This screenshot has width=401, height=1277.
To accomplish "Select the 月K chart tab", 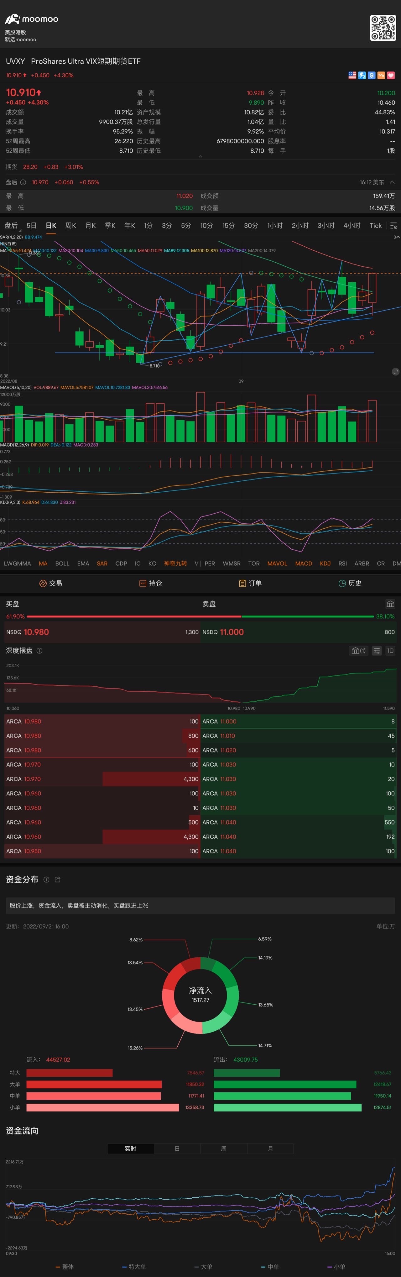I will [x=91, y=226].
